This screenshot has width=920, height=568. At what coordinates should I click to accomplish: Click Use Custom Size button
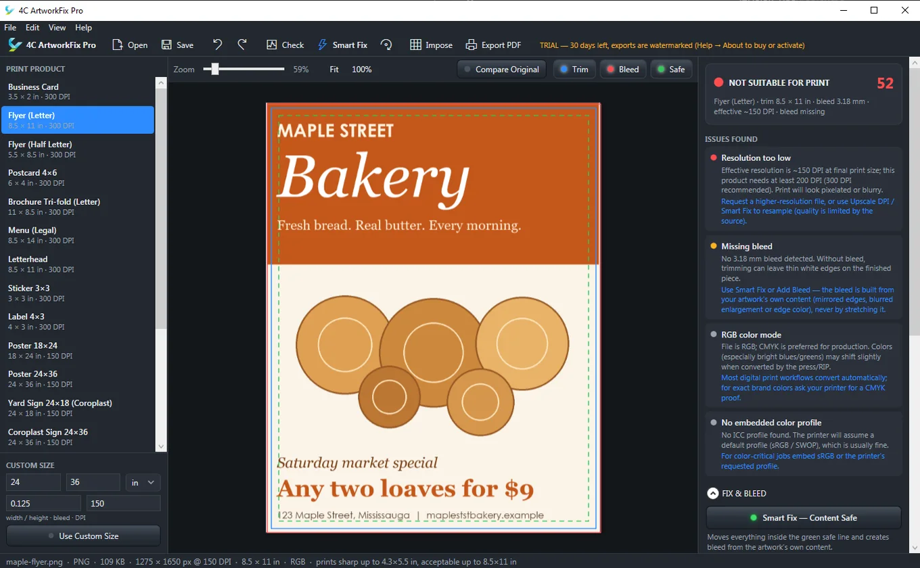tap(83, 536)
